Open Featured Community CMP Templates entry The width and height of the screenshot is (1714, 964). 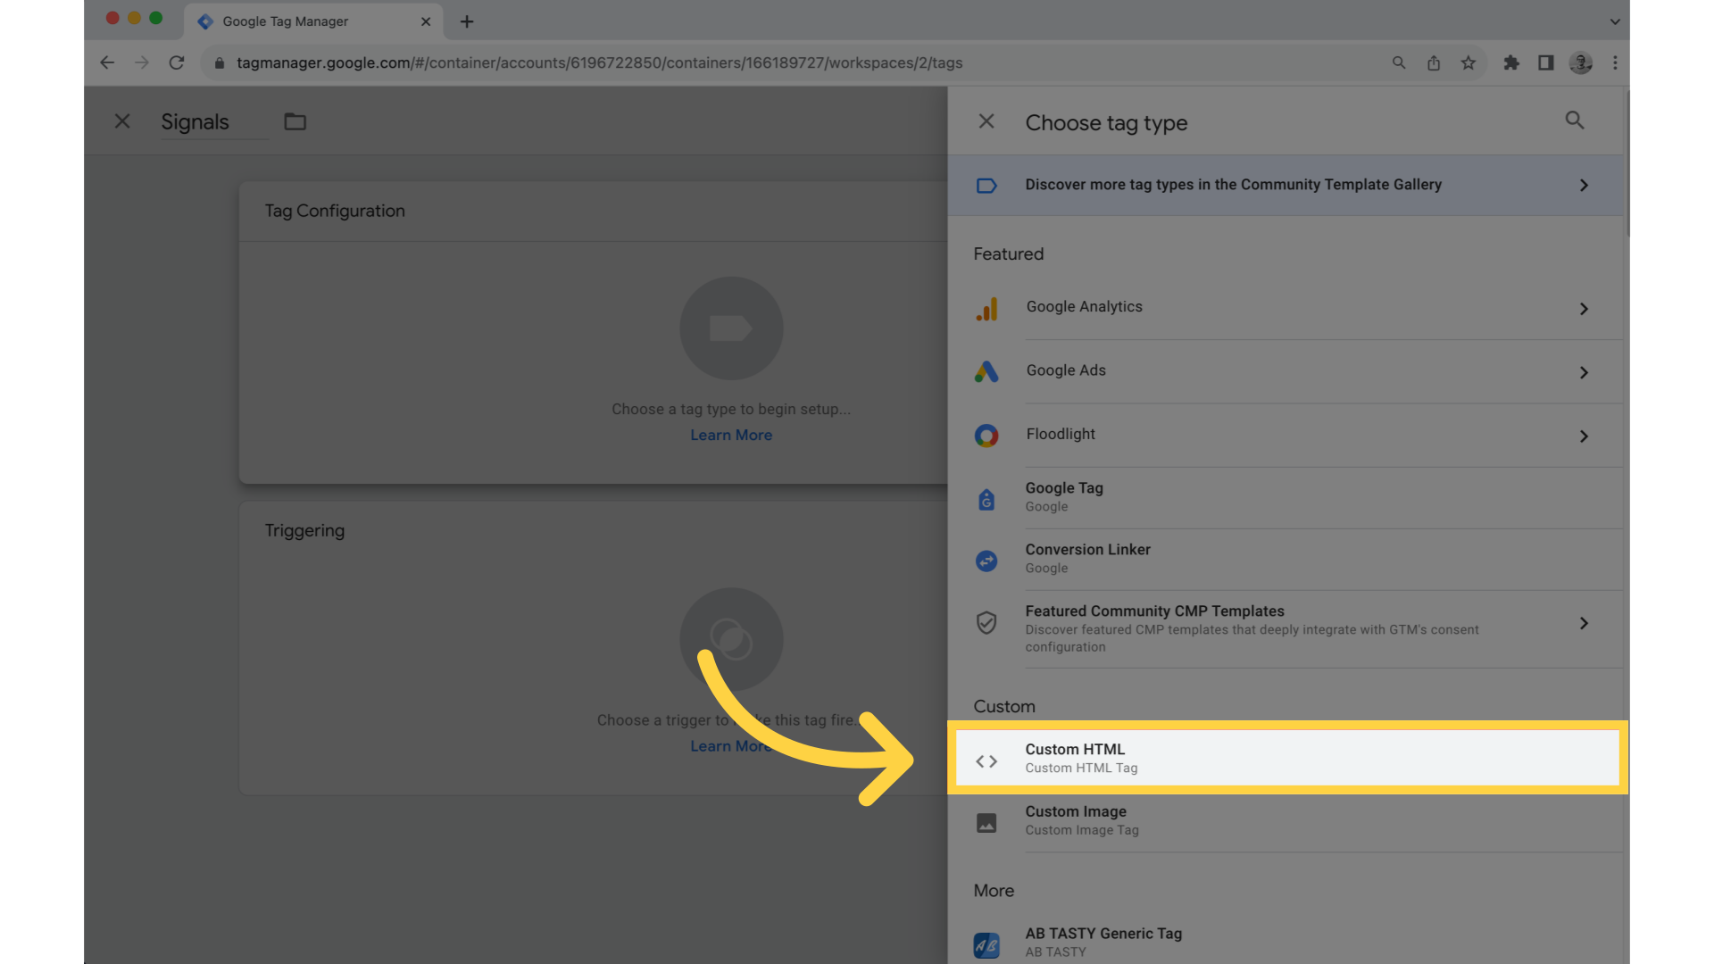(1287, 628)
